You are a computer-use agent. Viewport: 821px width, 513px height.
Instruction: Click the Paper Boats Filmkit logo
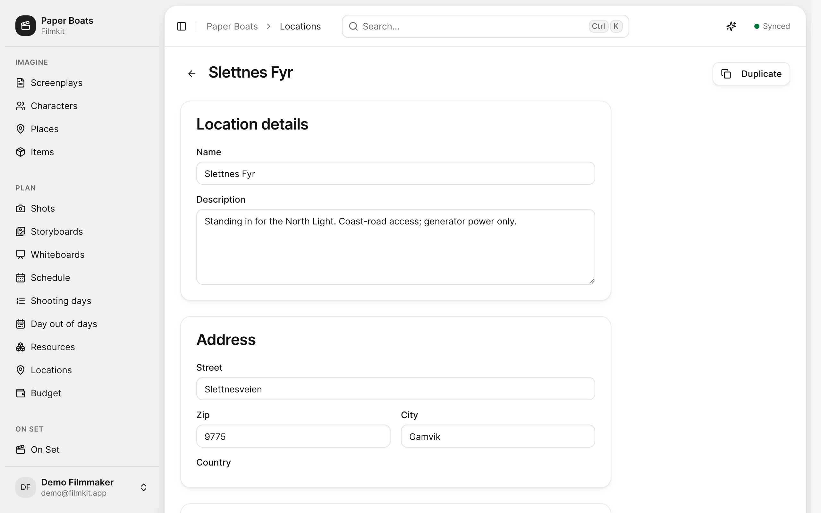(25, 25)
